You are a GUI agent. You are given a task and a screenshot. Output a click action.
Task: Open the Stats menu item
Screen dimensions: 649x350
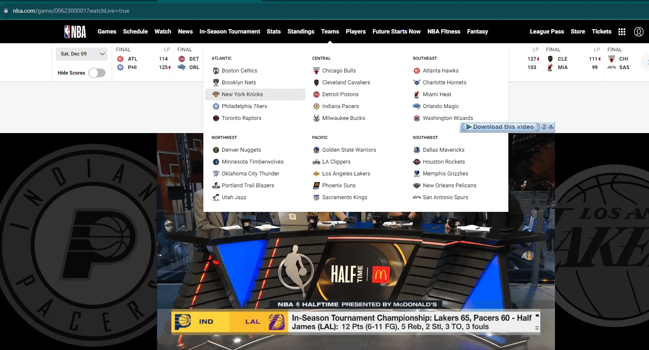click(x=274, y=31)
